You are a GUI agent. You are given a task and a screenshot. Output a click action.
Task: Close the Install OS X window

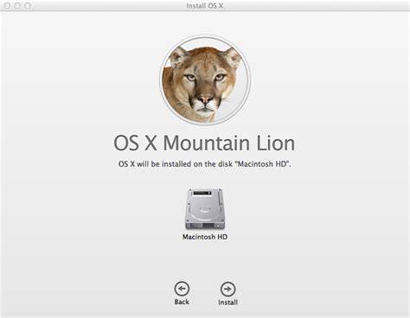click(x=7, y=5)
